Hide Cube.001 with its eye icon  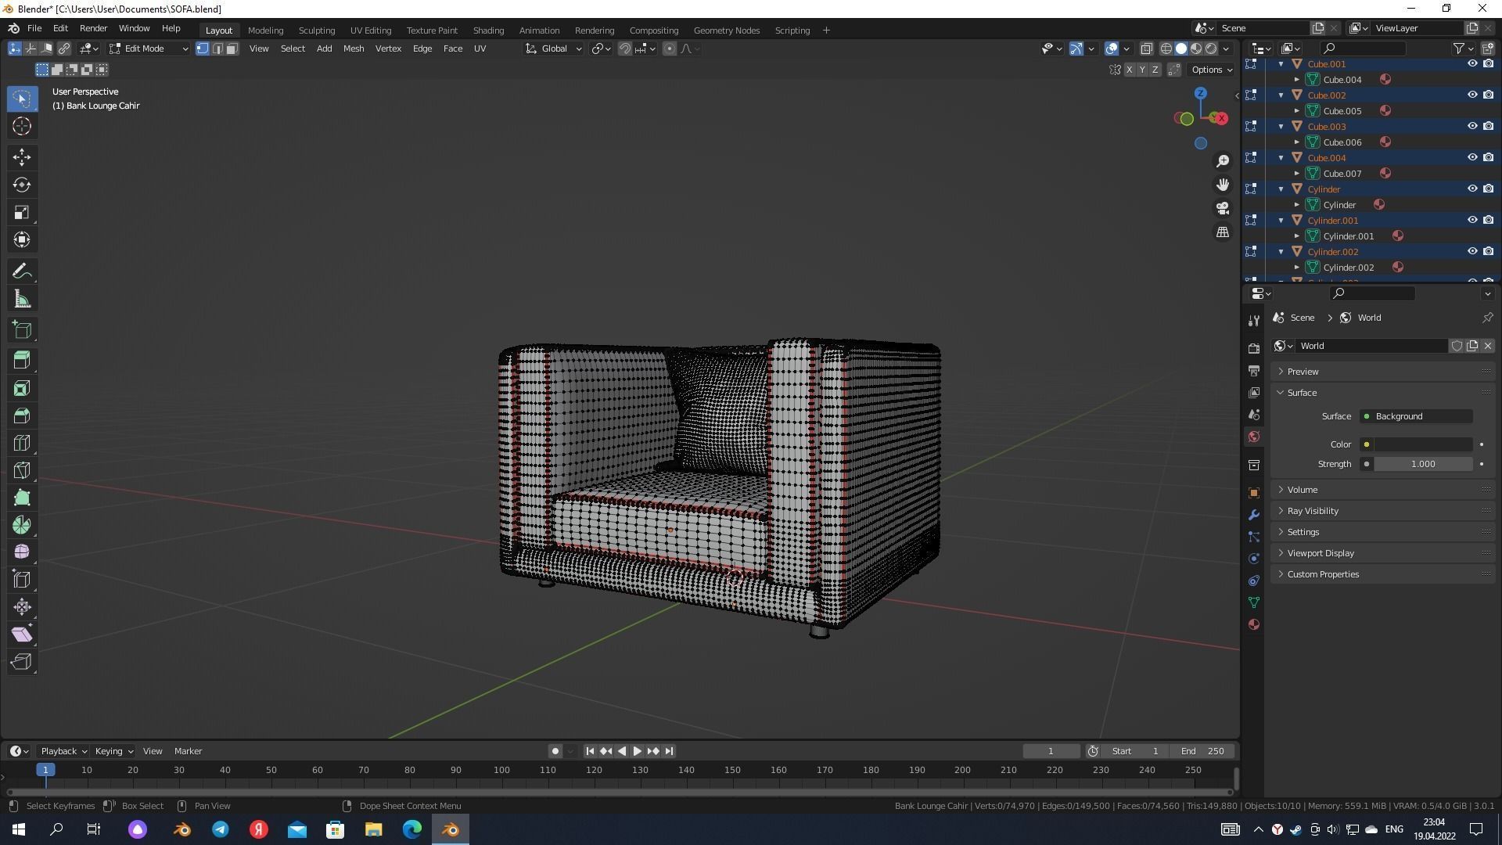1471,64
